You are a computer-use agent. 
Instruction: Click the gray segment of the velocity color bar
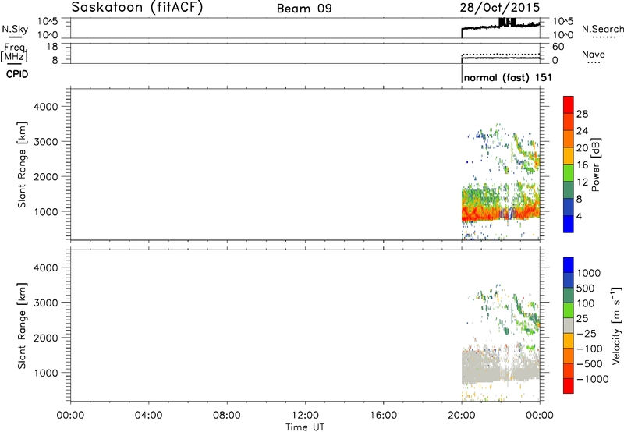(569, 326)
